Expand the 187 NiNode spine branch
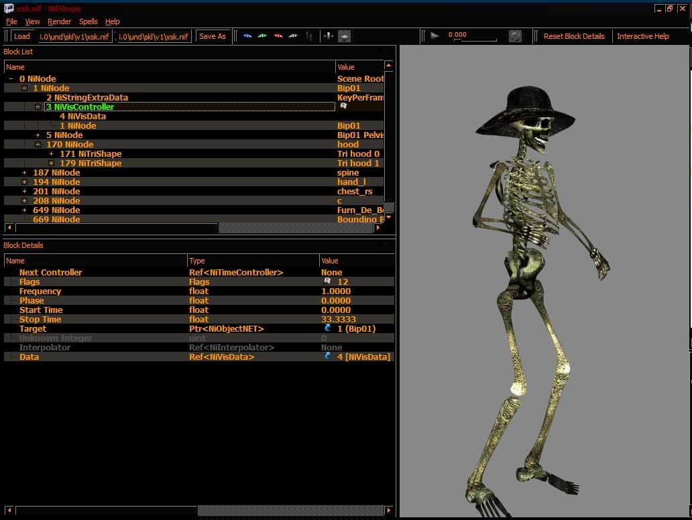692x520 pixels. [x=25, y=172]
